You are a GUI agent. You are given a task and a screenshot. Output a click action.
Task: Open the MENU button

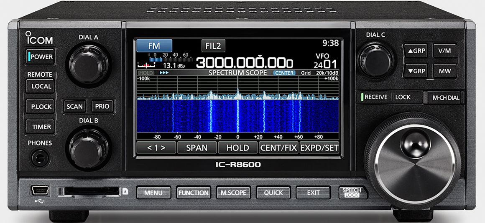153,193
